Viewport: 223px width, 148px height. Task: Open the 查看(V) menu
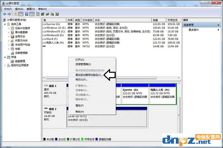[31, 9]
